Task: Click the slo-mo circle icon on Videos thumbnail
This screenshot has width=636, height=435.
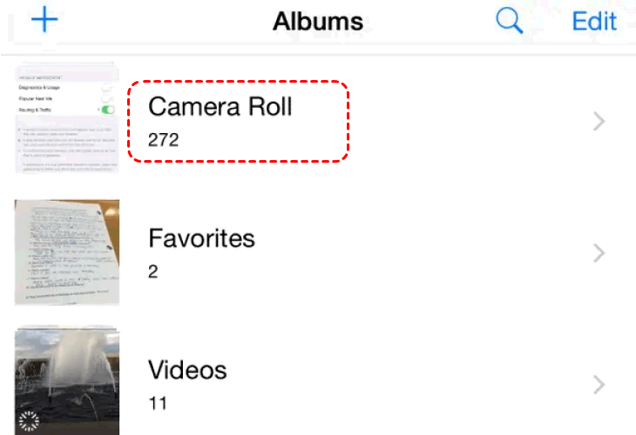Action: (30, 421)
